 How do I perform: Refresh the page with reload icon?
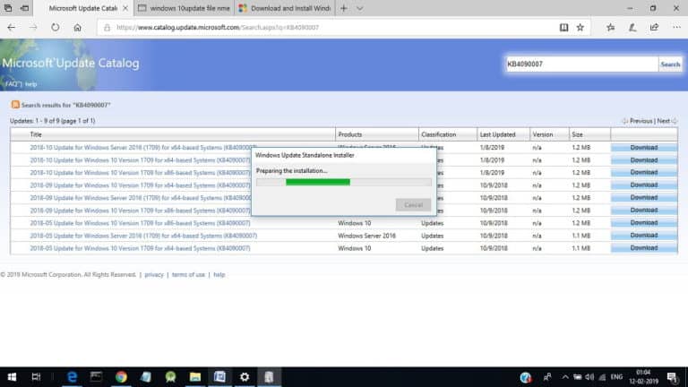(x=55, y=27)
